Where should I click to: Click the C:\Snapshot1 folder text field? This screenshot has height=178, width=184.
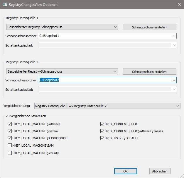point(104,36)
